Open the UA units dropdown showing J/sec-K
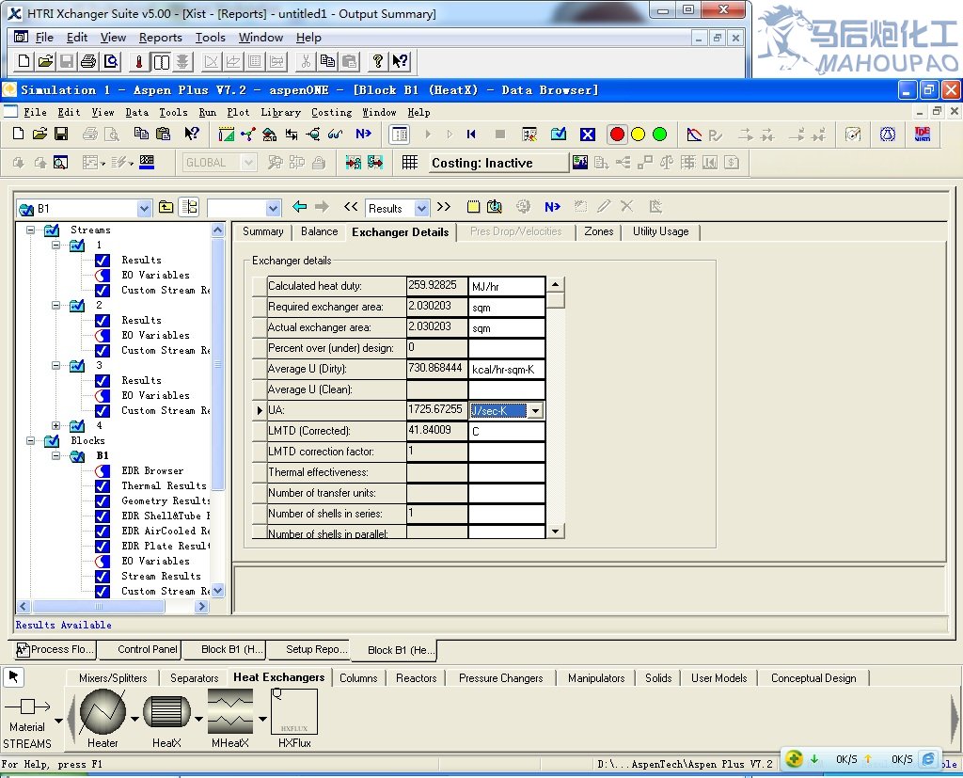This screenshot has width=963, height=778. point(535,410)
